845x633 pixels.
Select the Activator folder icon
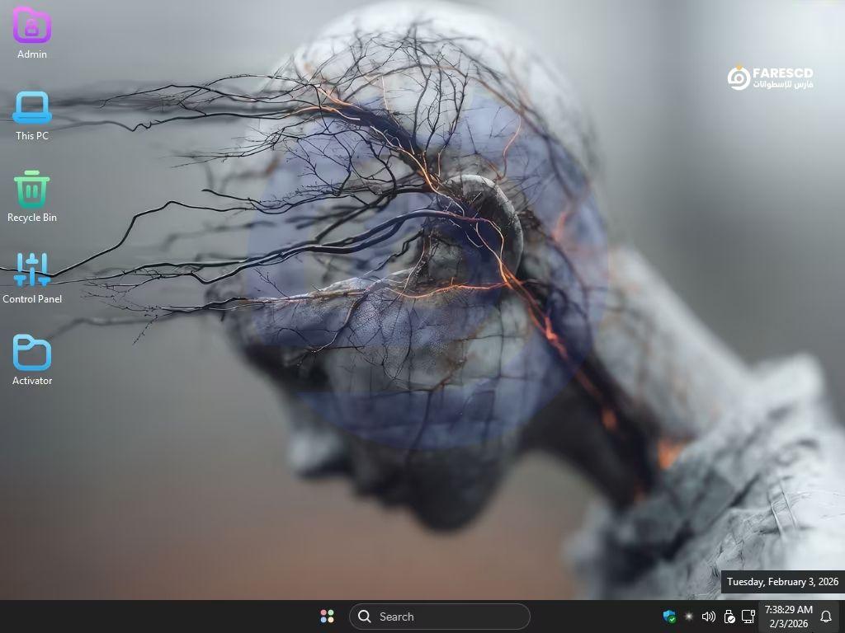click(32, 353)
